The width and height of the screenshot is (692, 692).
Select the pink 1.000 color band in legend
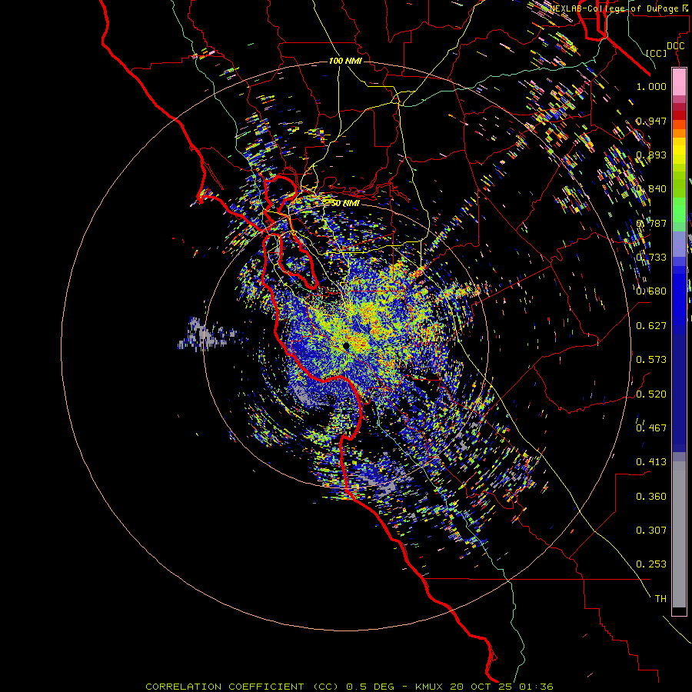679,82
